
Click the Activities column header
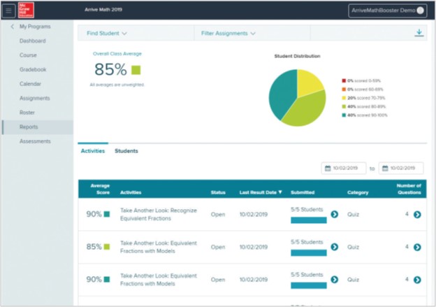(131, 192)
